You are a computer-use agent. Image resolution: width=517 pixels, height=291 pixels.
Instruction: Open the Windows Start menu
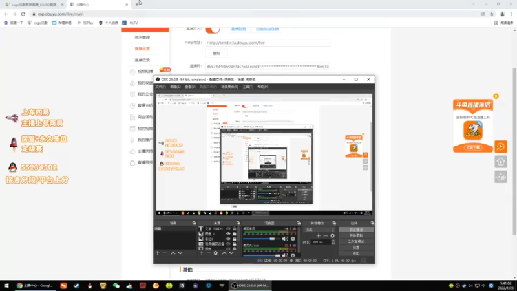(x=6, y=286)
